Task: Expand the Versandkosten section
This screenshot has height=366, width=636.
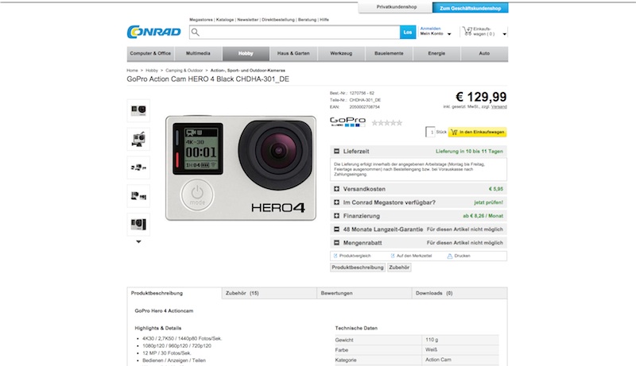Action: pos(336,189)
